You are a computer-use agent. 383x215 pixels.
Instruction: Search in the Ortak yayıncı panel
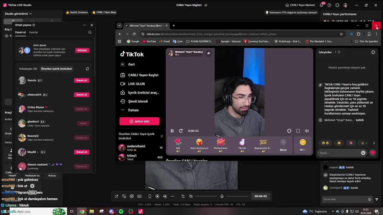(90, 32)
